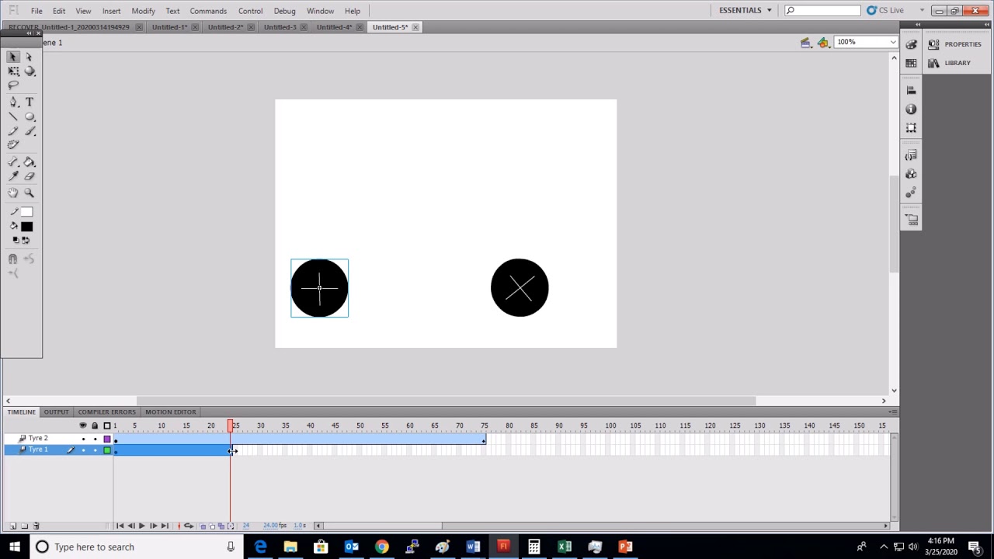Viewport: 994px width, 559px height.
Task: Select the Oval shape tool
Action: click(30, 116)
